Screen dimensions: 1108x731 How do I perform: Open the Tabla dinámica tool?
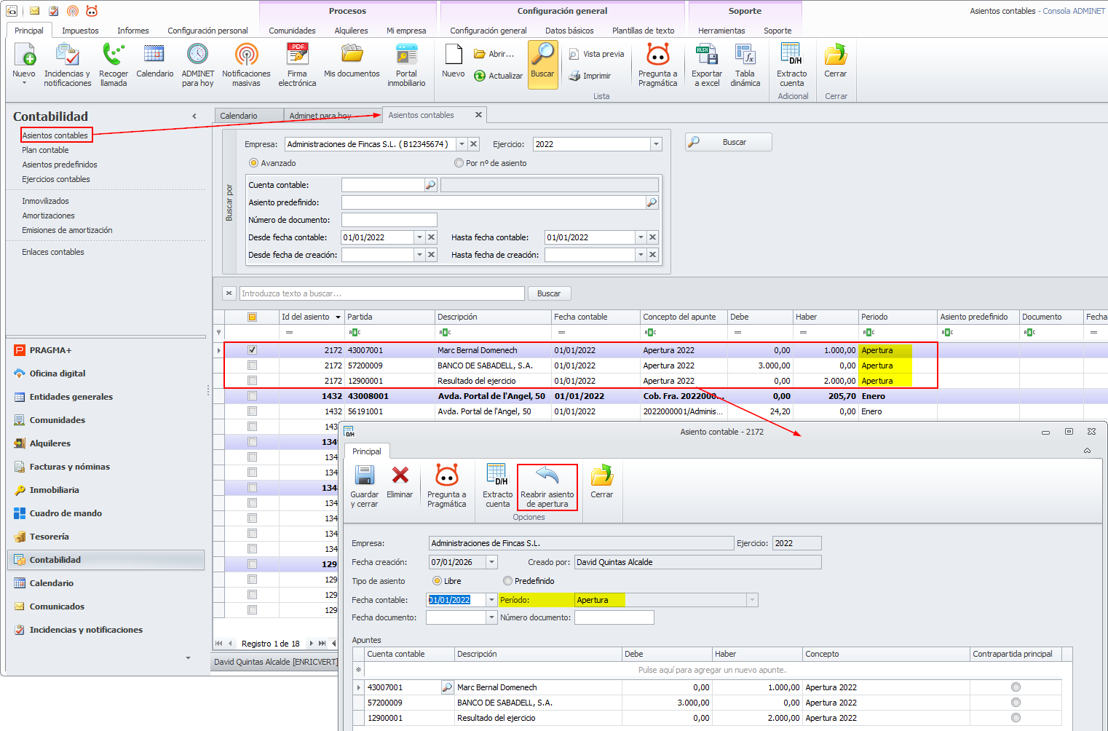pos(745,55)
